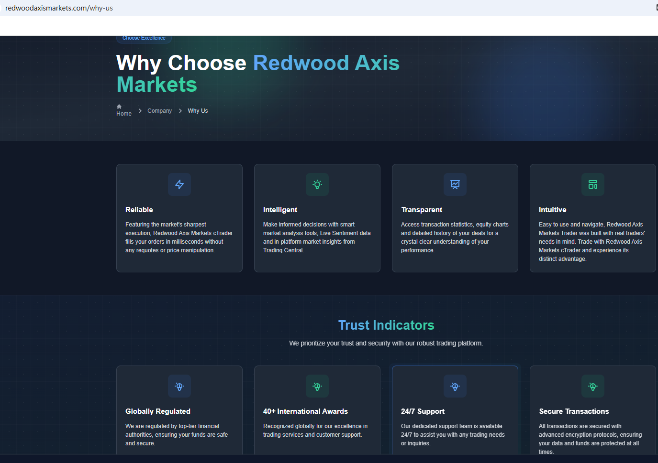This screenshot has height=463, width=658.
Task: Focus the browser address bar URL
Action: (x=59, y=8)
